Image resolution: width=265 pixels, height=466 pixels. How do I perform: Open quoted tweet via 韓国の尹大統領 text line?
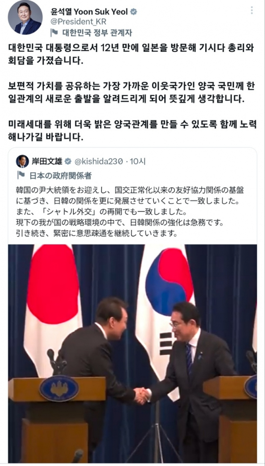[131, 189]
